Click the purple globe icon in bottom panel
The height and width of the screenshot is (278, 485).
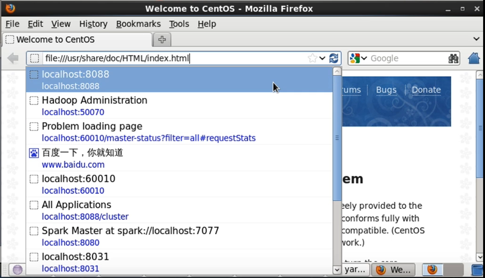coord(18,269)
